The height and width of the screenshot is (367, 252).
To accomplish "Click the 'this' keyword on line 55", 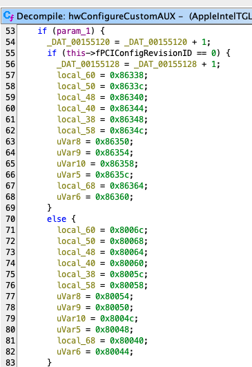I will pyautogui.click(x=76, y=53).
